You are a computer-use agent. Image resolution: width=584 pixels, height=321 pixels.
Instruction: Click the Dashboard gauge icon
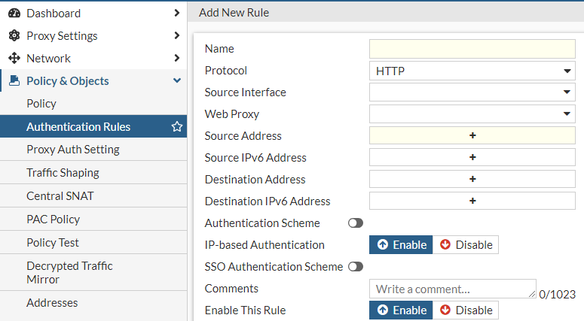(14, 13)
